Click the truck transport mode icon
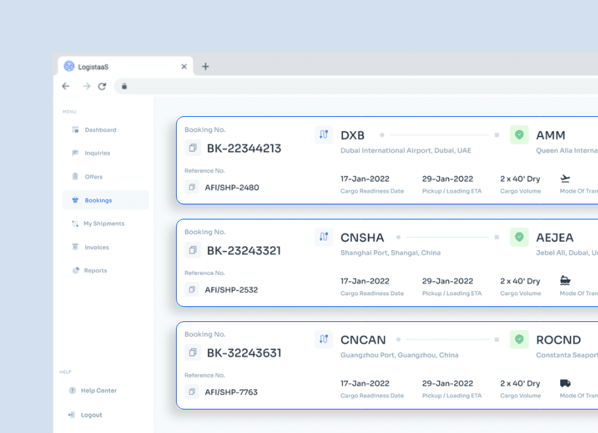 tap(565, 383)
